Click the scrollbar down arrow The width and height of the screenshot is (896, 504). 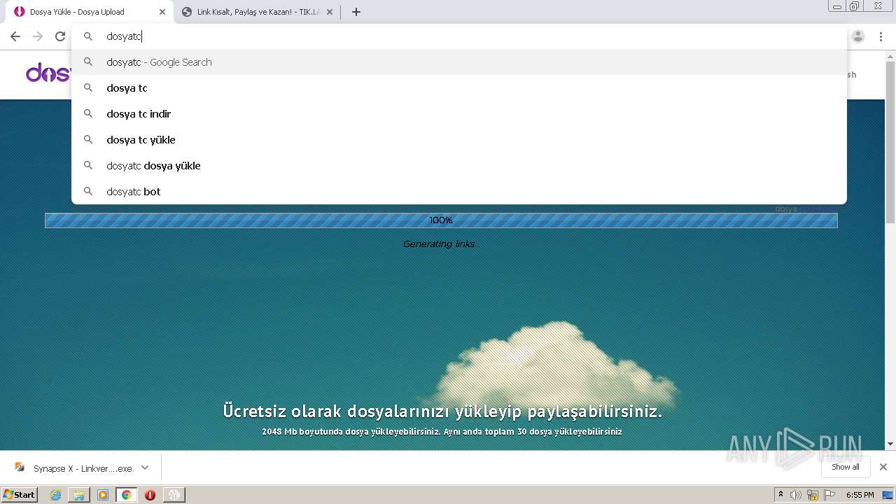[x=890, y=444]
